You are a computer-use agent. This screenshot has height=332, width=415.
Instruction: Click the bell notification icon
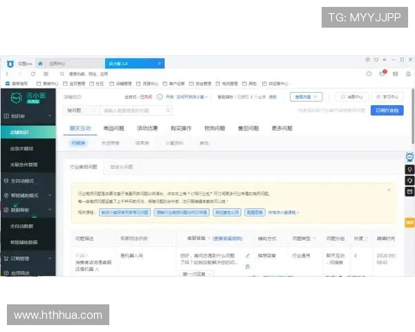click(x=408, y=74)
